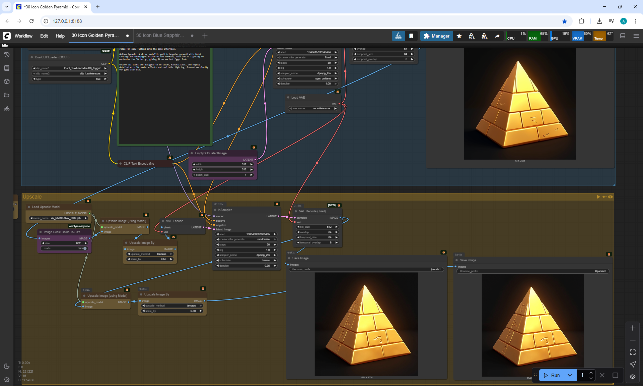Click the star favorites icon next to Manager
This screenshot has width=643, height=386.
pyautogui.click(x=459, y=36)
